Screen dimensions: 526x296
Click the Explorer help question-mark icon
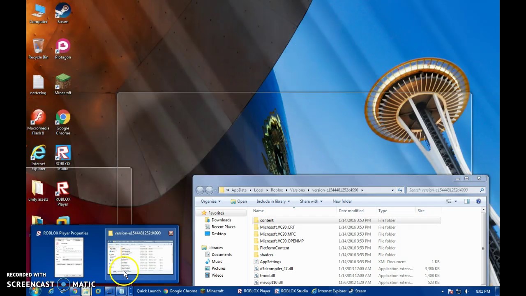[478, 201]
